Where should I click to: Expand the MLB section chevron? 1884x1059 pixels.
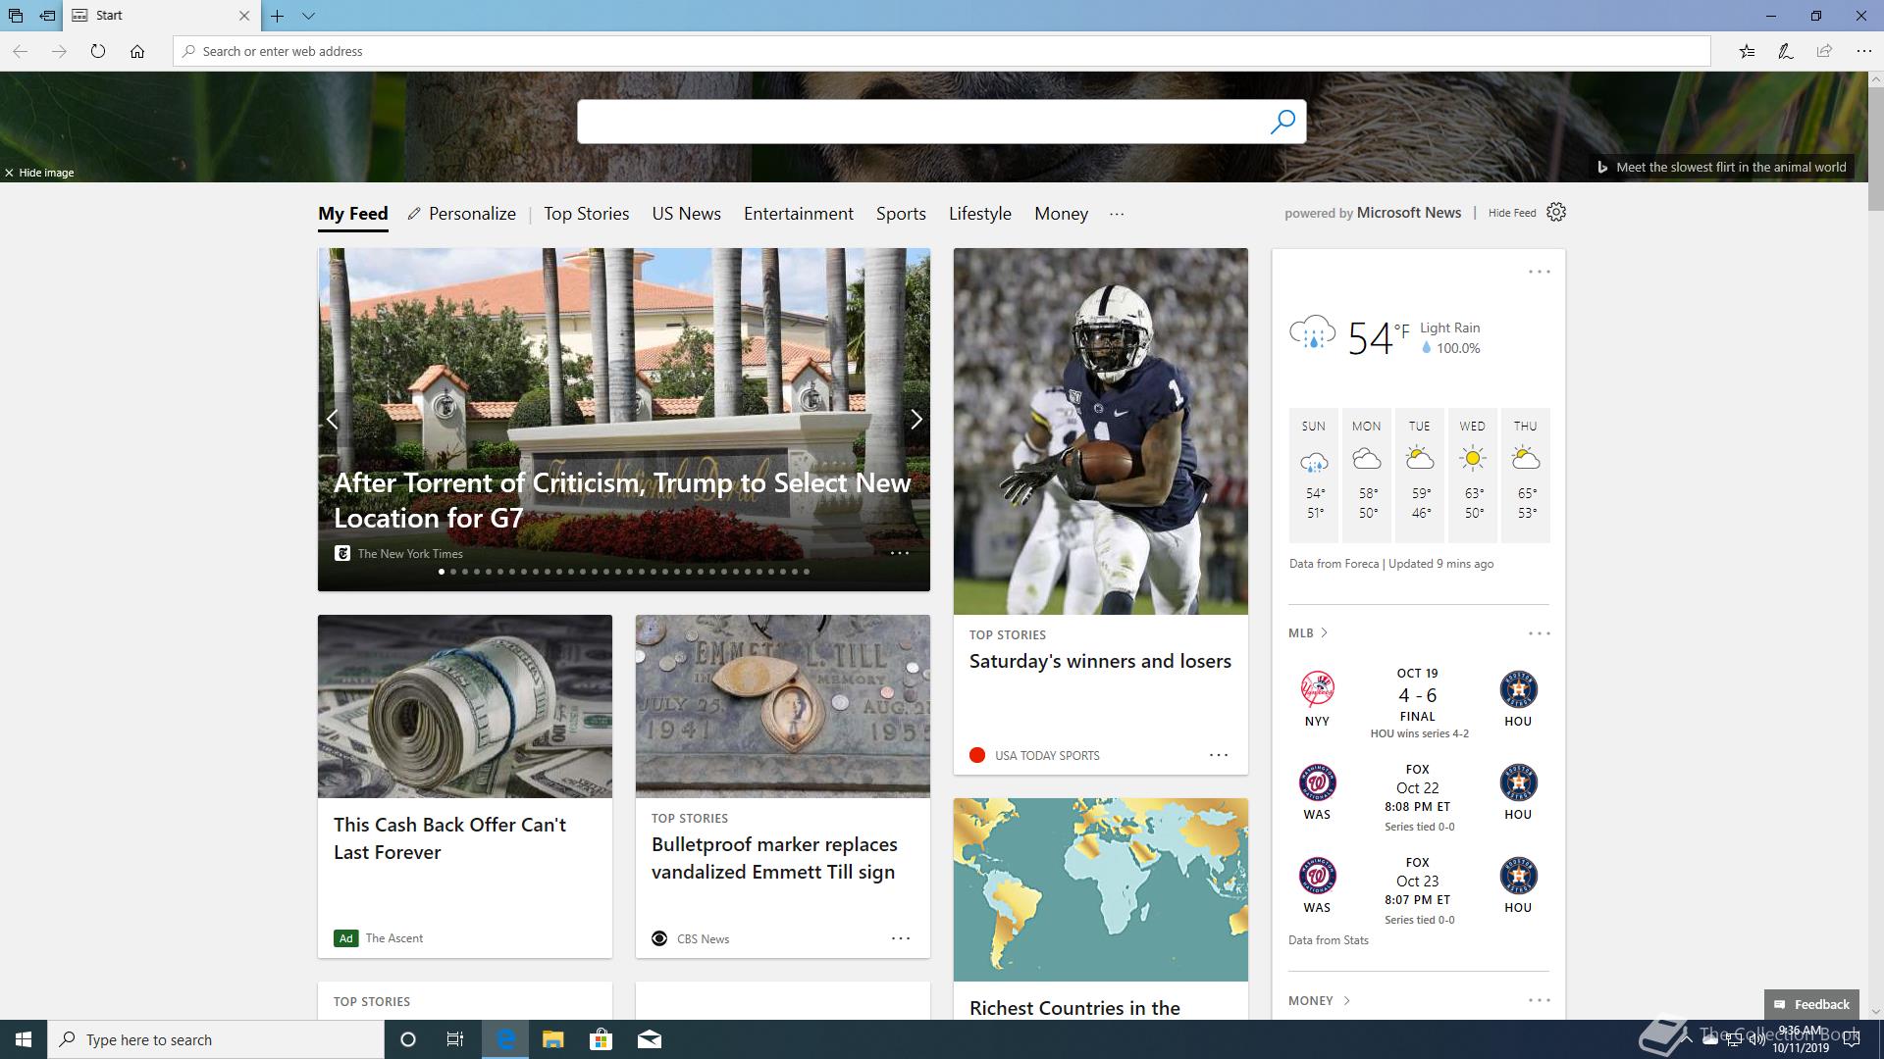coord(1325,632)
